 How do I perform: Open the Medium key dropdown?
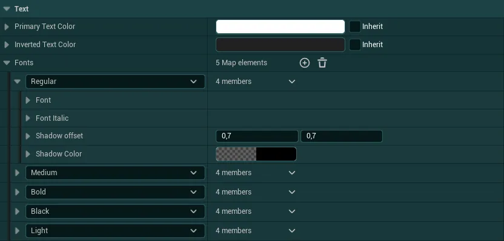click(115, 173)
